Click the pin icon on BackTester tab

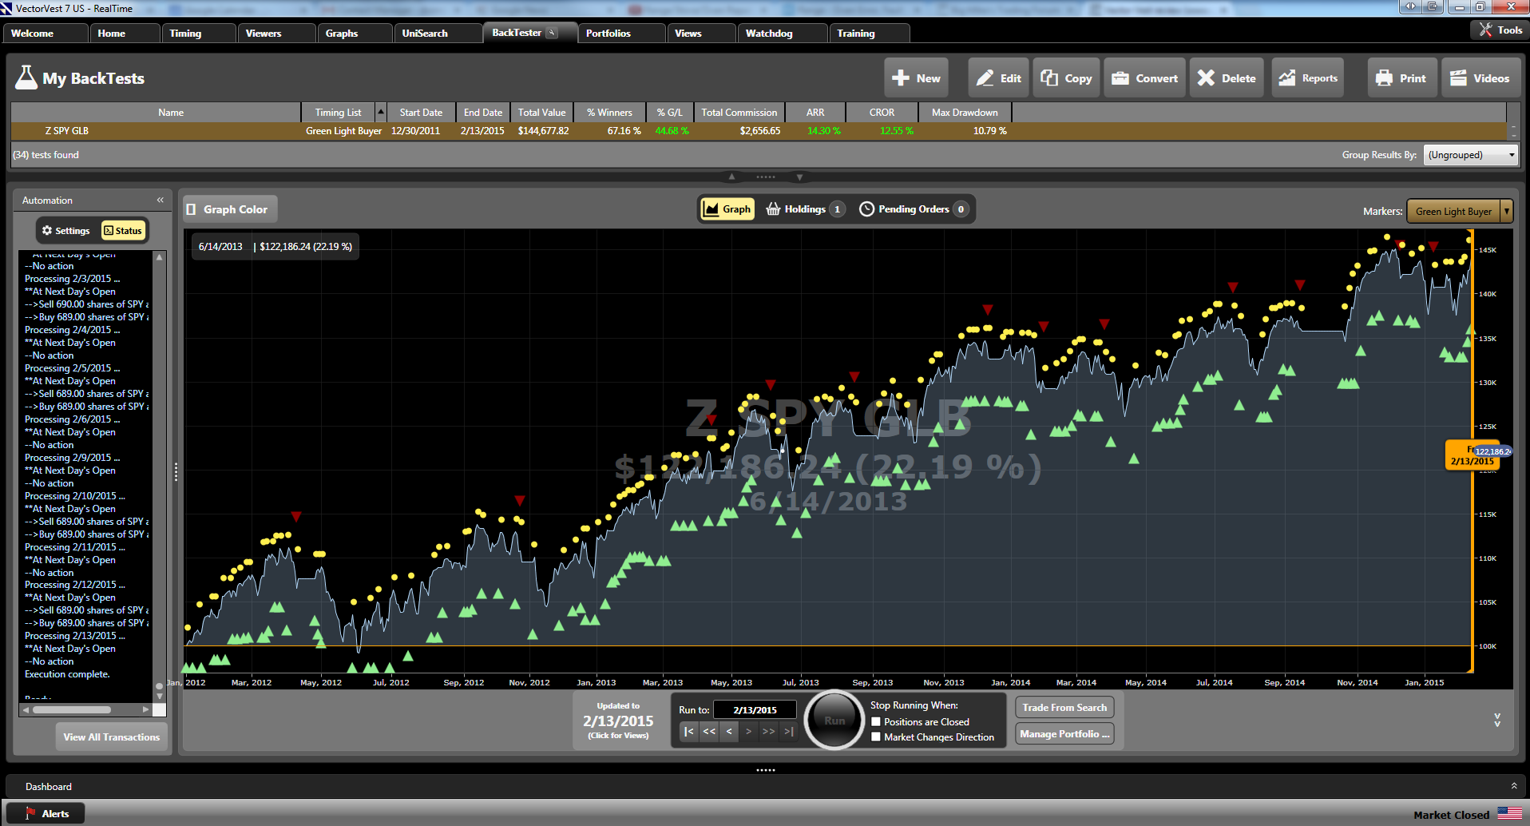tap(552, 33)
